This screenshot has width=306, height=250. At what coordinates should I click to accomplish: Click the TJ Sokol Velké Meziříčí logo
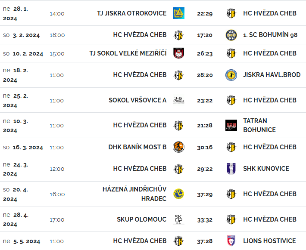pyautogui.click(x=178, y=53)
